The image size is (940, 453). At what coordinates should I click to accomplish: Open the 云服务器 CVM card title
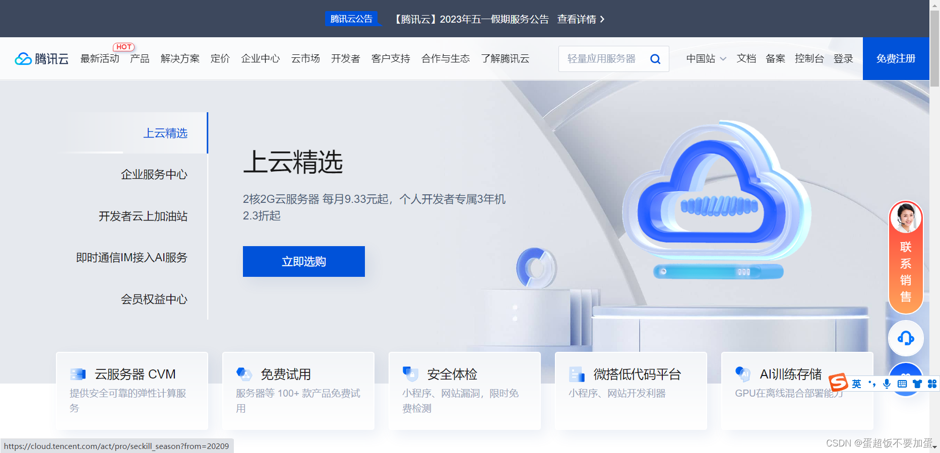[135, 374]
